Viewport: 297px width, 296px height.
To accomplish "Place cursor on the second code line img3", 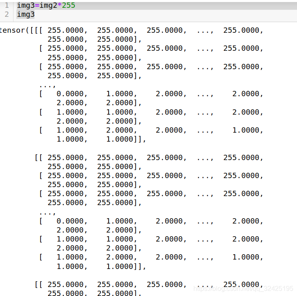I will [26, 14].
